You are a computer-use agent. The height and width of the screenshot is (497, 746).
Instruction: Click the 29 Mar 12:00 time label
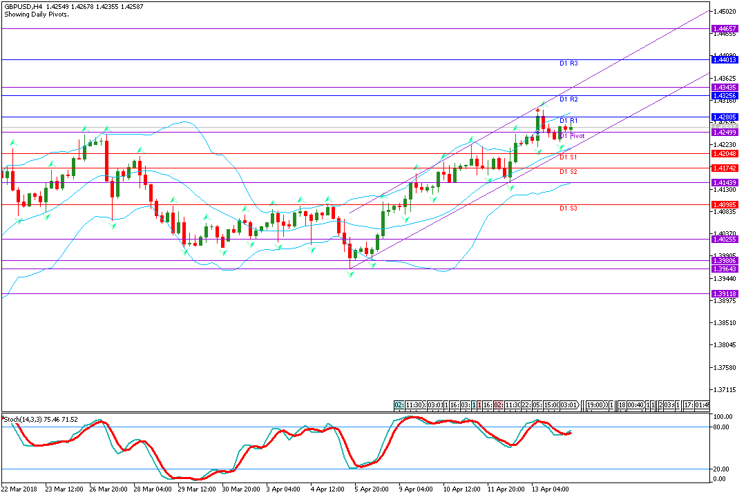tap(196, 489)
